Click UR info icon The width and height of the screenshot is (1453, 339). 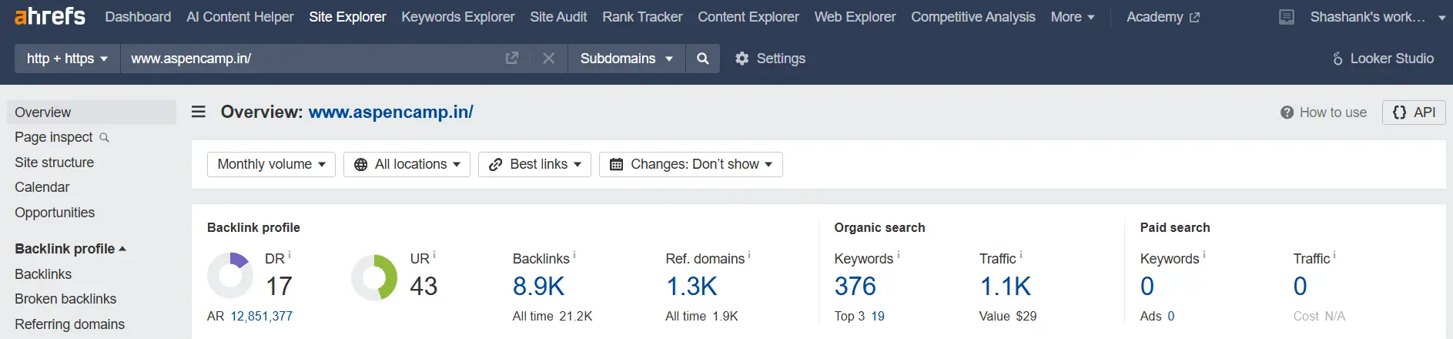(434, 254)
